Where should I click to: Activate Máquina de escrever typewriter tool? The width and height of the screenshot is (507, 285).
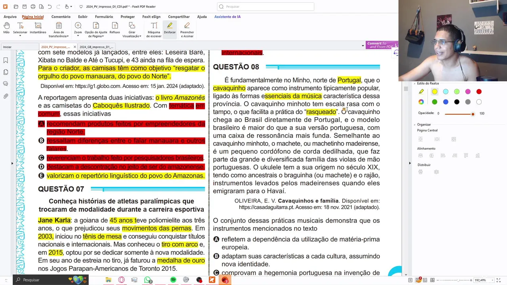154,30
